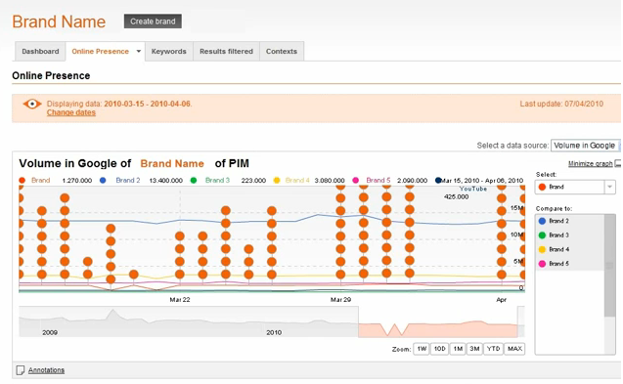Select Brand 5 in Compare to list
Viewport: 623px width, 384px height.
click(x=570, y=264)
